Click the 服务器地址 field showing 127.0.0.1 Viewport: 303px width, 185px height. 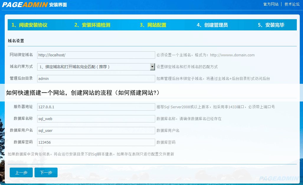coord(96,107)
